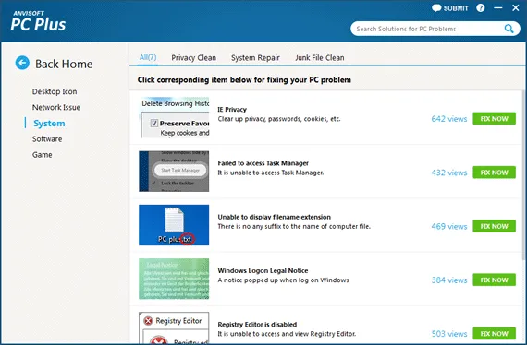Open the Task Manager thumbnail image
Viewport: 527px width, 345px height.
pyautogui.click(x=174, y=172)
